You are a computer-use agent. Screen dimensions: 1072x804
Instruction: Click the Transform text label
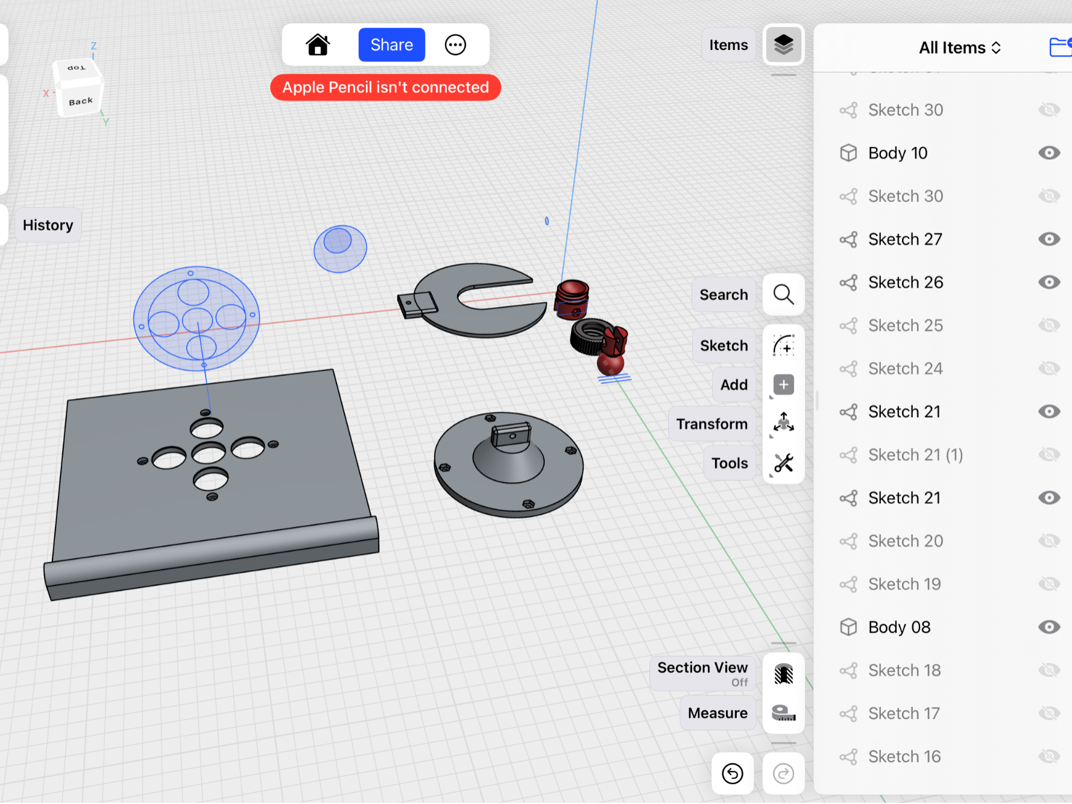point(711,424)
